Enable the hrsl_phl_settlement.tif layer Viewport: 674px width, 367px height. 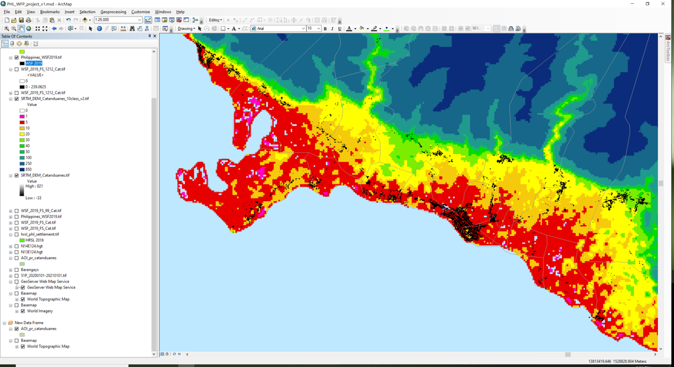click(17, 235)
